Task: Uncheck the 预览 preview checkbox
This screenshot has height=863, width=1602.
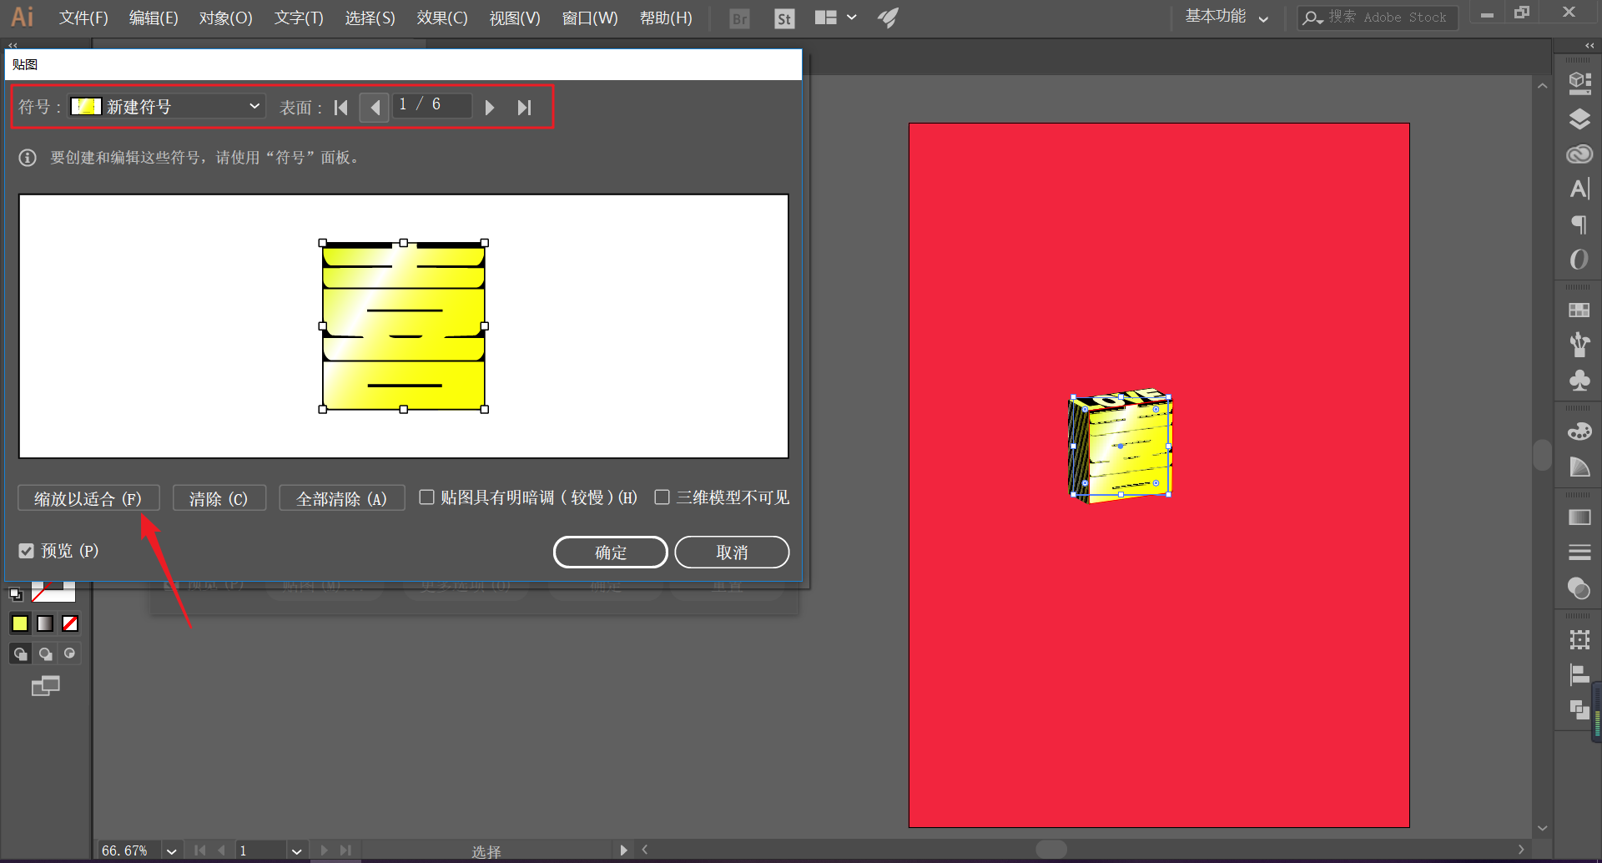Action: (x=26, y=551)
